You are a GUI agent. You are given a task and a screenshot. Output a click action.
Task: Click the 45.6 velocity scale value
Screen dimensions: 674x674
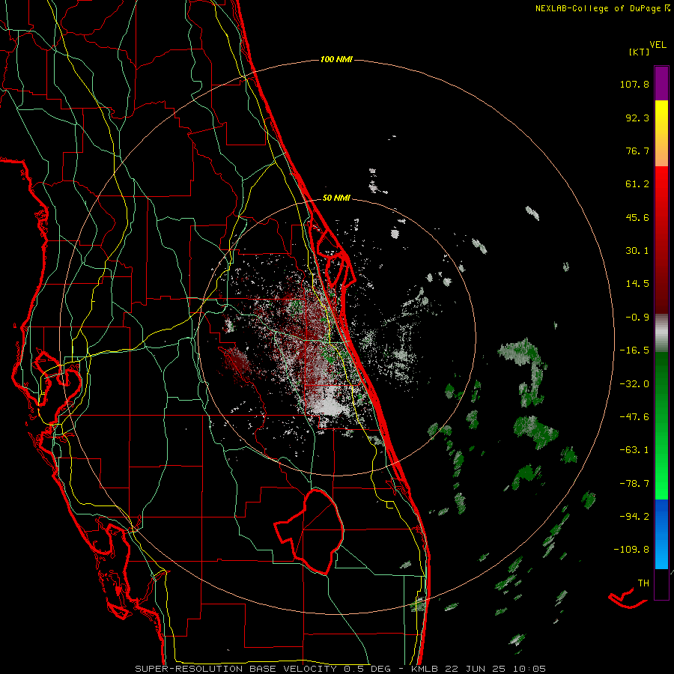[x=637, y=217]
